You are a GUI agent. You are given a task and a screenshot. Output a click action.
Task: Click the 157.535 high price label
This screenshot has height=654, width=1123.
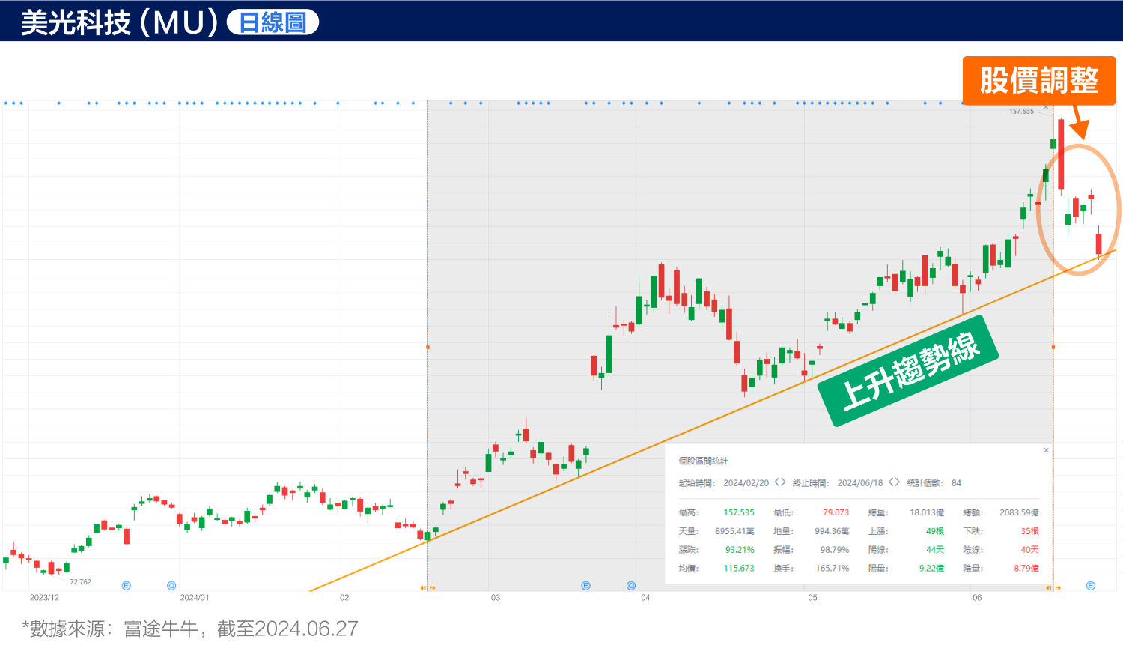tap(1023, 111)
